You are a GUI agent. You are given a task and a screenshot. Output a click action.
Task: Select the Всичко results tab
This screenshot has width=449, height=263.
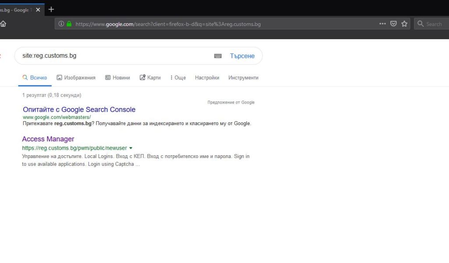35,78
